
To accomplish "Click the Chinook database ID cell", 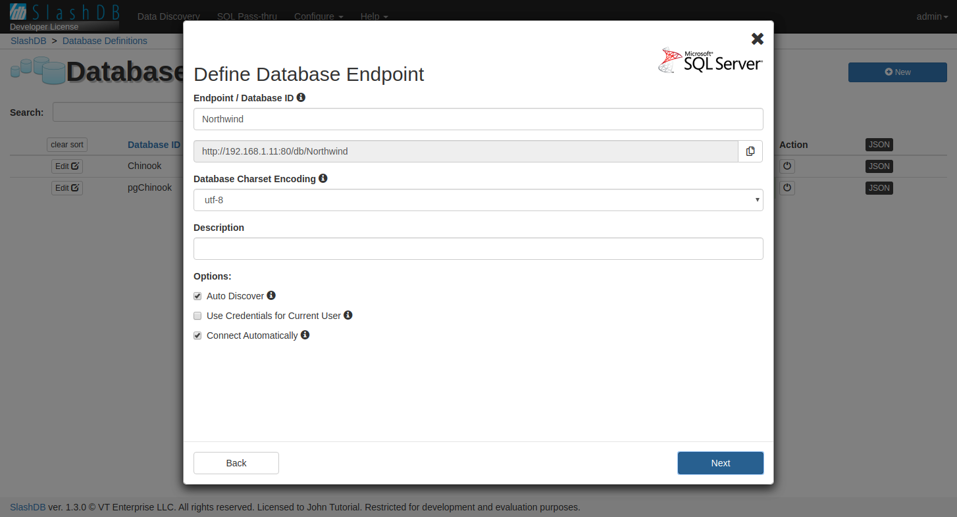I will point(145,166).
